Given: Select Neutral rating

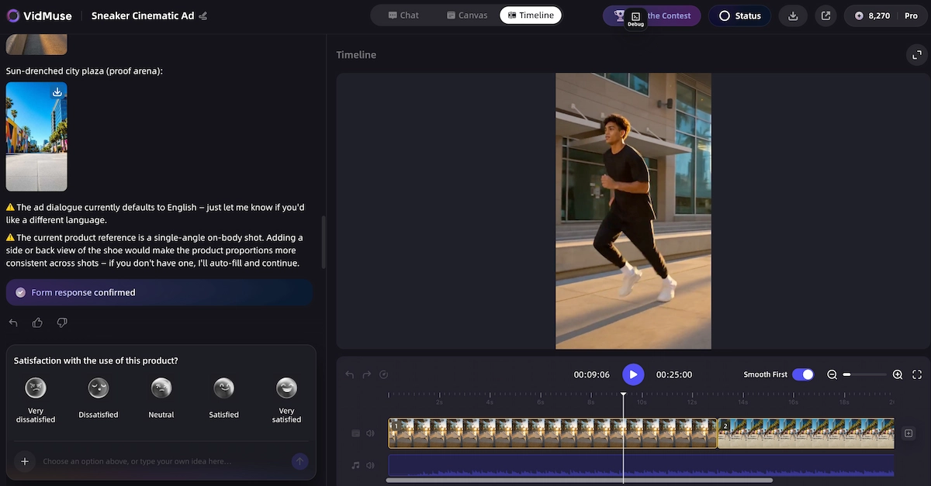Looking at the screenshot, I should click(x=161, y=398).
